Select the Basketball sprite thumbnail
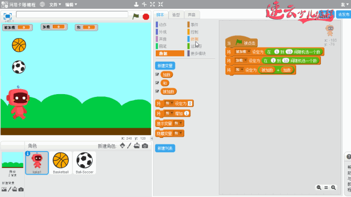 [x=61, y=163]
